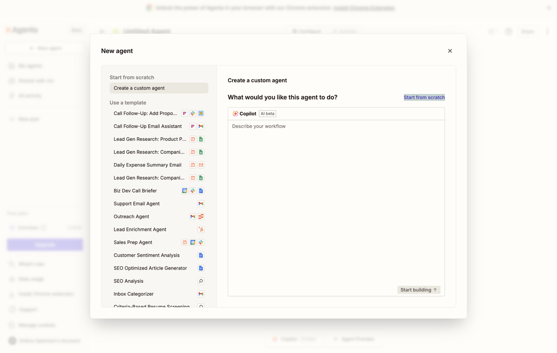The width and height of the screenshot is (557, 353).
Task: Click the Copilot logo icon
Action: coord(236,114)
